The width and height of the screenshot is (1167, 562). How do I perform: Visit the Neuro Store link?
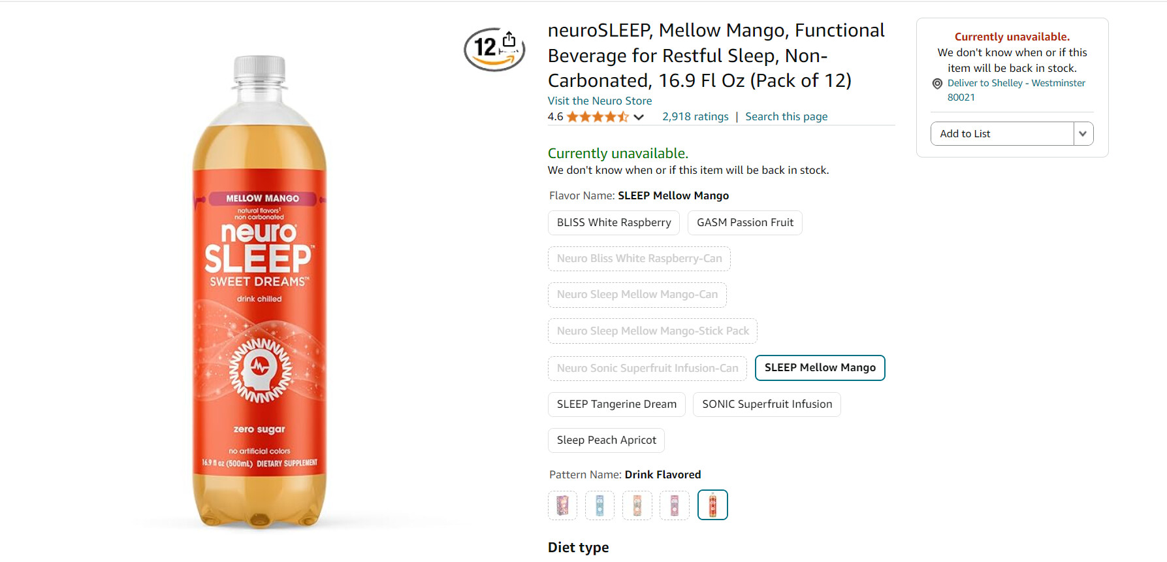coord(599,101)
